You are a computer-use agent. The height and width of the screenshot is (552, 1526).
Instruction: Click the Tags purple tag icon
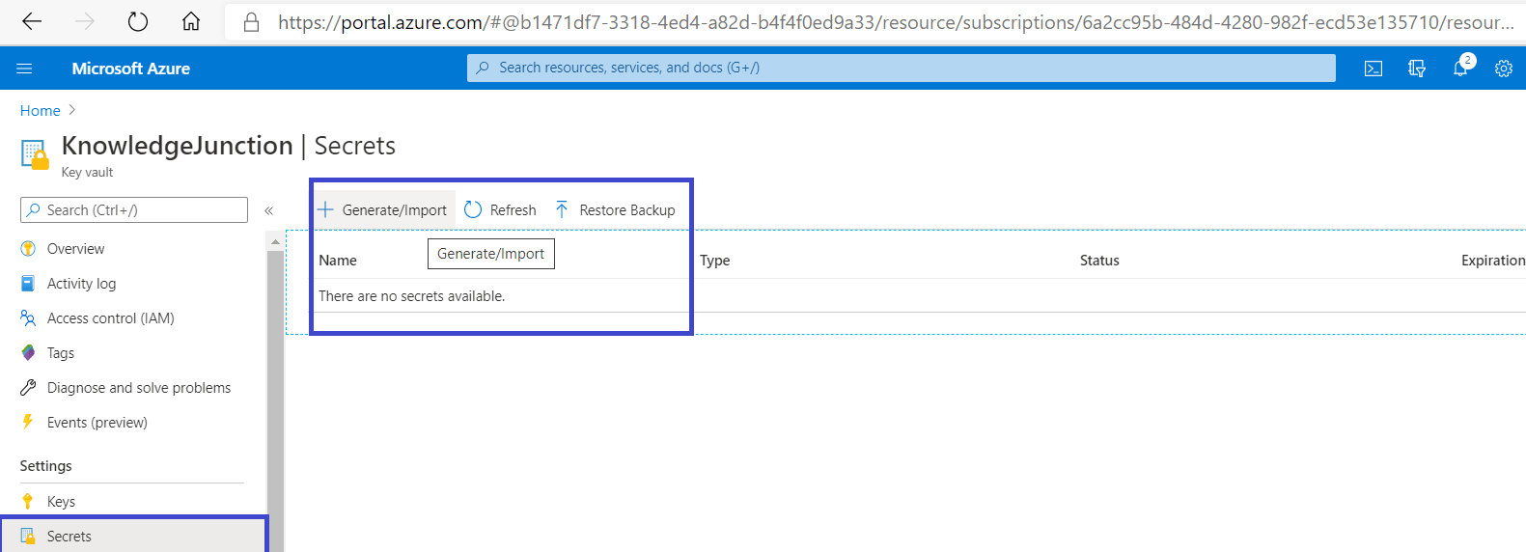tap(28, 353)
